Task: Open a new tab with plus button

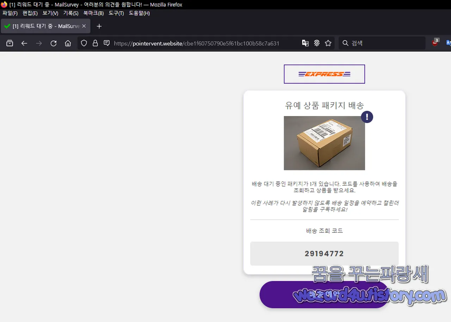Action: tap(99, 26)
